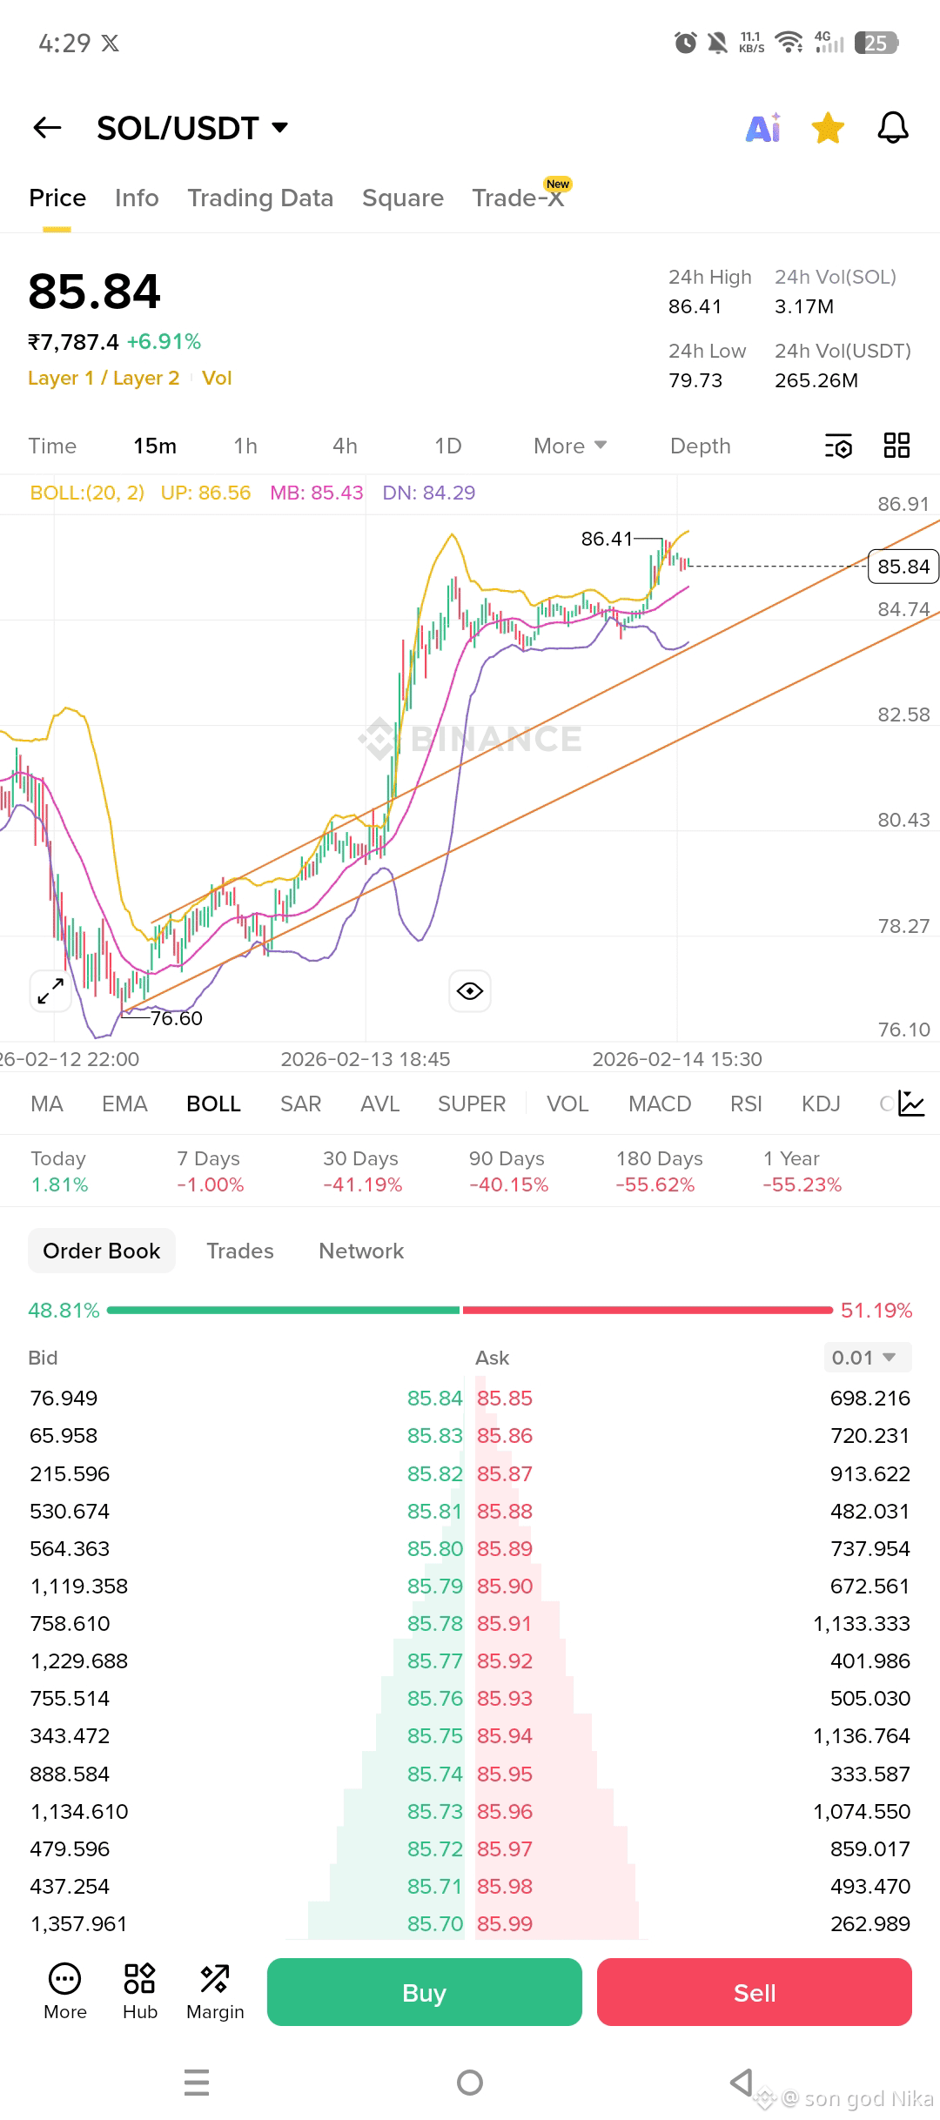Open the Vol tag link
Screen dimensions: 940x2120
click(217, 378)
